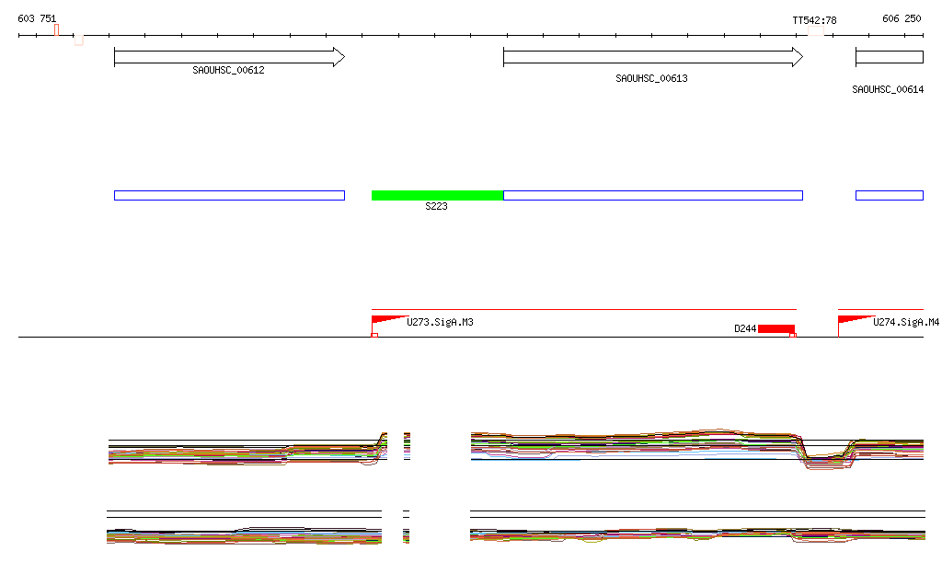942x562 pixels.
Task: Select the red D244 segment bar
Action: 775,328
